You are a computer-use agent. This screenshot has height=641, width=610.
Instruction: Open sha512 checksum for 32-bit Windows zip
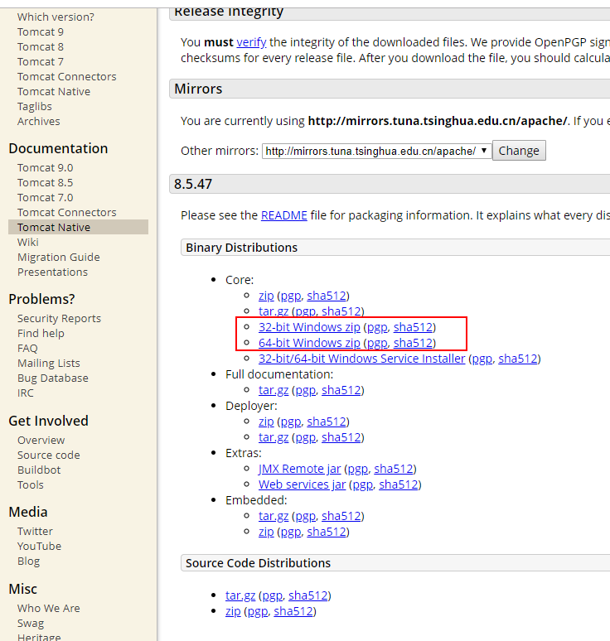413,327
